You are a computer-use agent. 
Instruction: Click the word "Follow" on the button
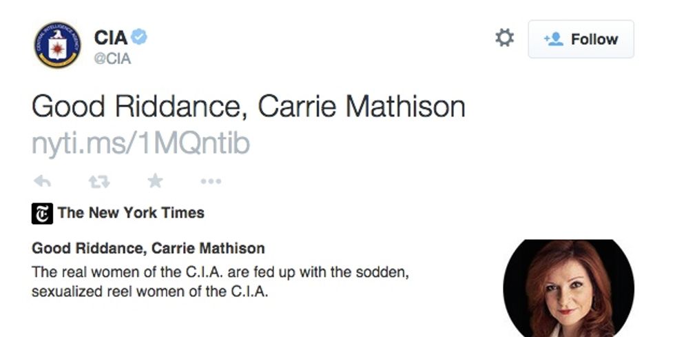(x=593, y=39)
